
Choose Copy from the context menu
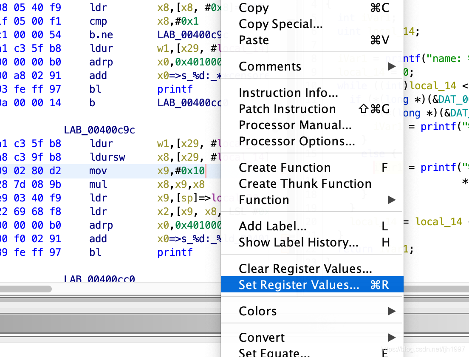[312, 8]
